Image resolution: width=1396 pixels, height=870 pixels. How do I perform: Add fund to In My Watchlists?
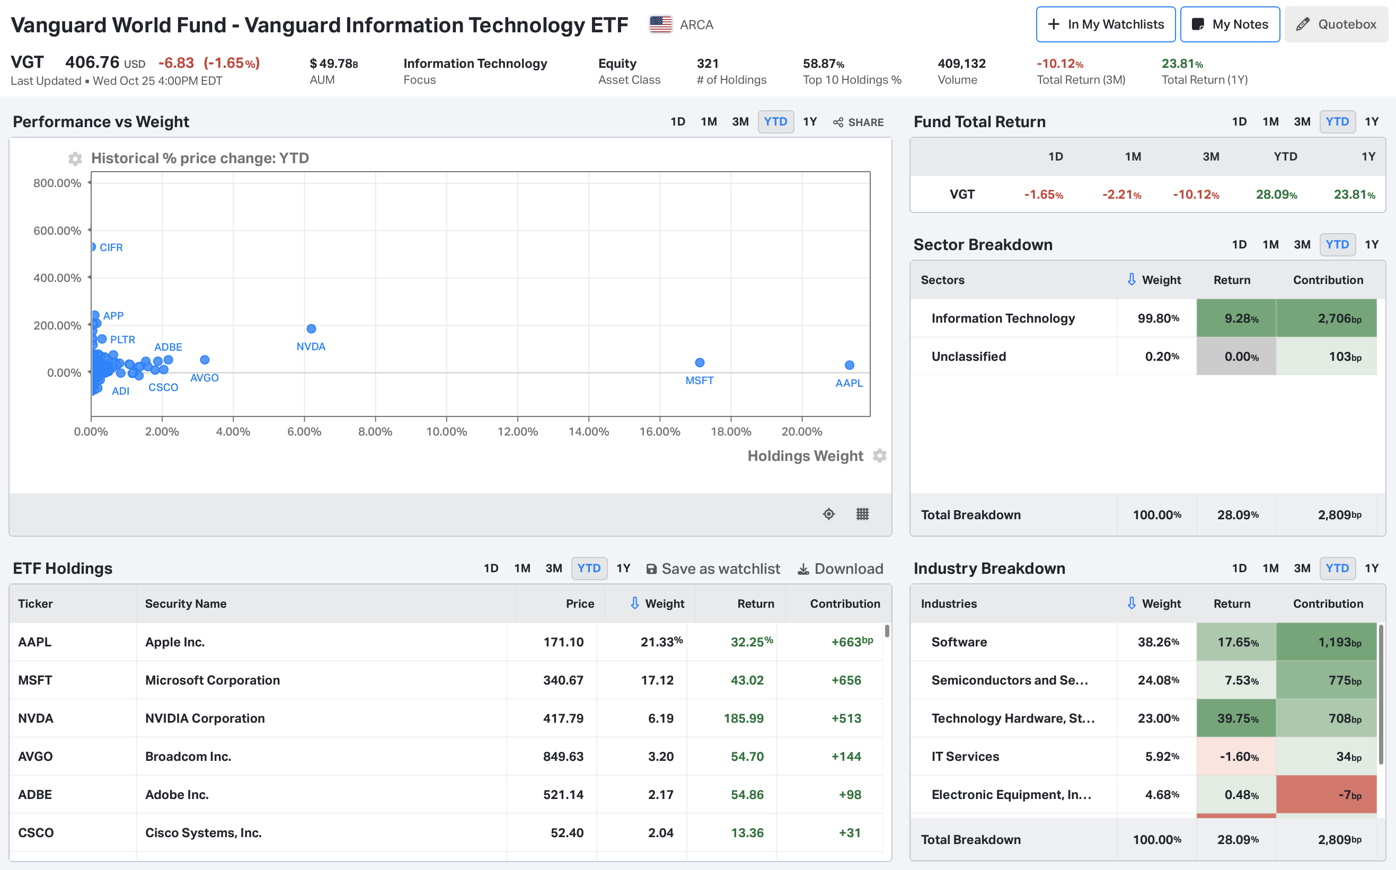tap(1106, 24)
